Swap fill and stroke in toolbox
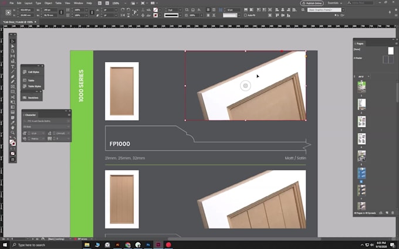This screenshot has width=399, height=249. (x=15, y=138)
